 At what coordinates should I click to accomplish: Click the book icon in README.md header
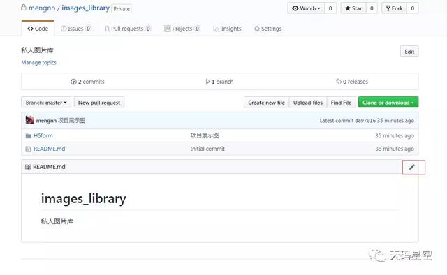[x=28, y=167]
